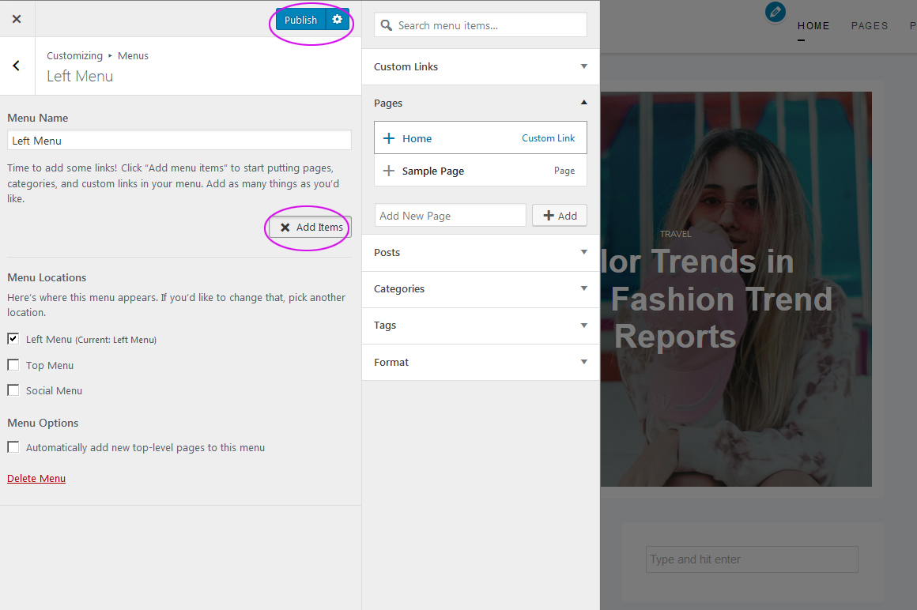This screenshot has height=610, width=917.
Task: Expand the Tags section
Action: tap(480, 326)
